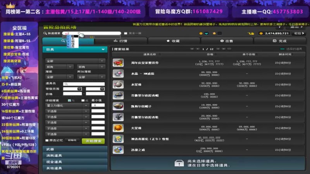Click the yellow 飞血 icon near balance

(251, 33)
